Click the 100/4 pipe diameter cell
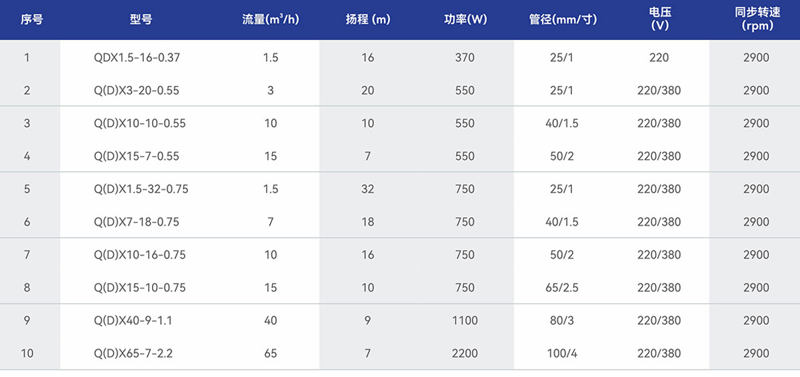 pos(561,354)
